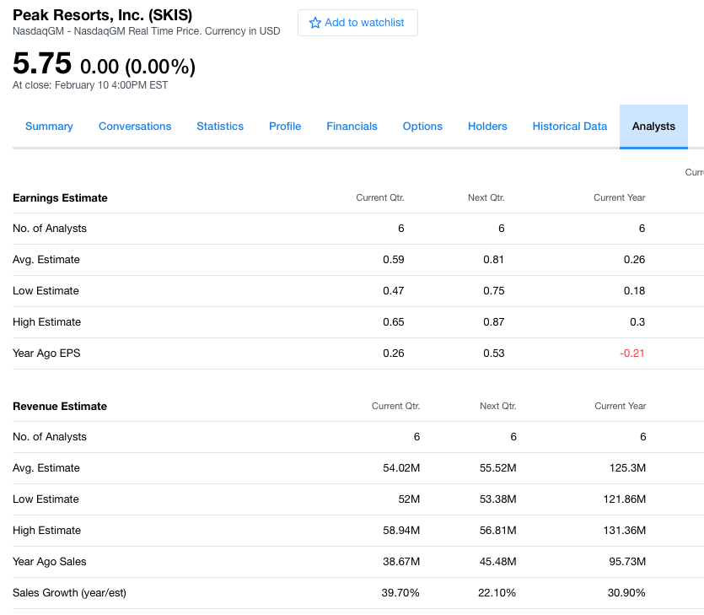
Task: Select the Revenue Estimate heading
Action: coord(60,407)
